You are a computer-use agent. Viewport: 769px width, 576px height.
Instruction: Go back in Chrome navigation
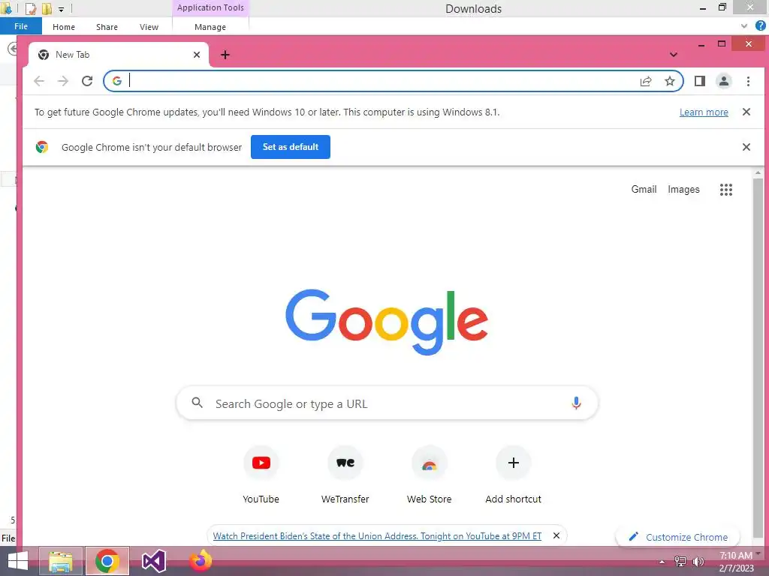39,81
